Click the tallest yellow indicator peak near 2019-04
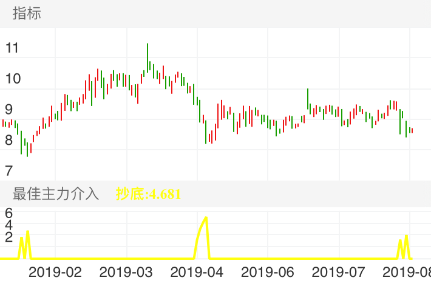 (x=206, y=218)
